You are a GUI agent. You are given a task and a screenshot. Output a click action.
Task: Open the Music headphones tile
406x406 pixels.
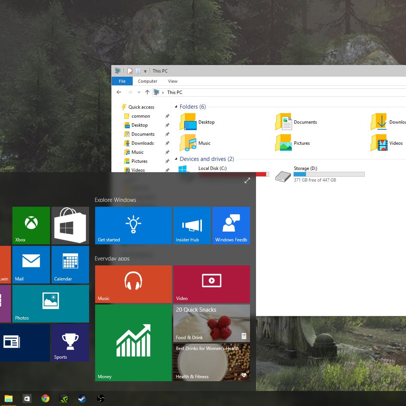(133, 284)
